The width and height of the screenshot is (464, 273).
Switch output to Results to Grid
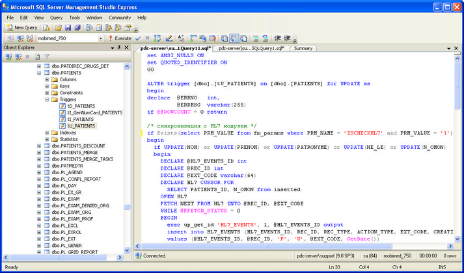[x=234, y=38]
